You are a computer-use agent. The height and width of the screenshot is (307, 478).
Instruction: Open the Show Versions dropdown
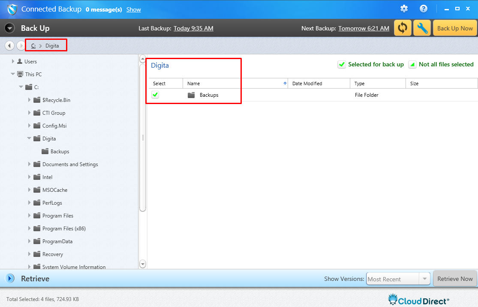(424, 279)
